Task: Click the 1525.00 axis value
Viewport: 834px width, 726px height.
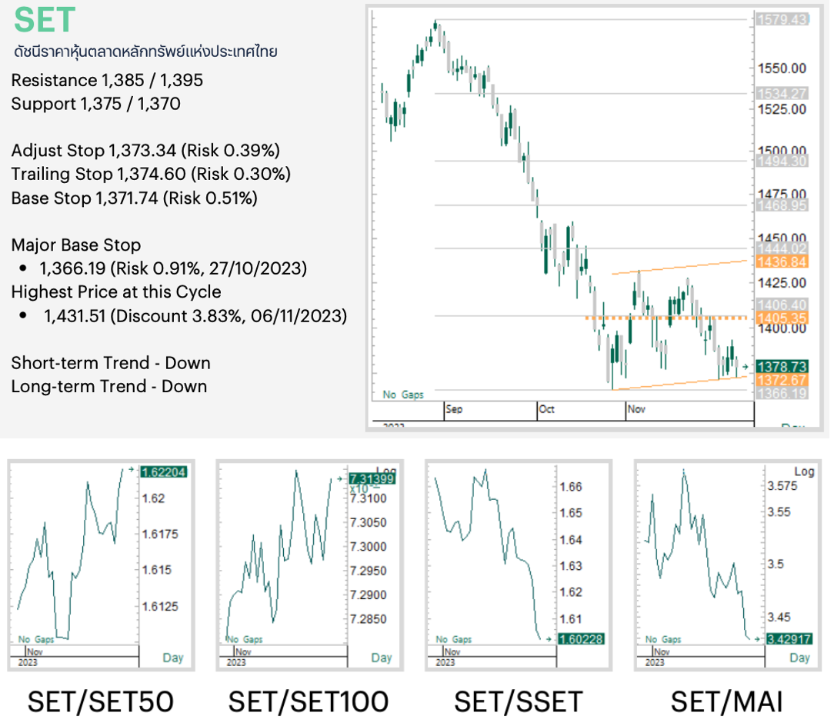Action: pos(782,109)
